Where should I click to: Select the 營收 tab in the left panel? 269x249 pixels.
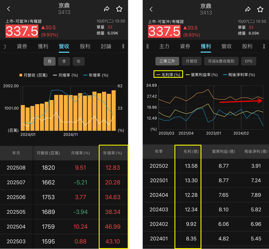pos(64,46)
